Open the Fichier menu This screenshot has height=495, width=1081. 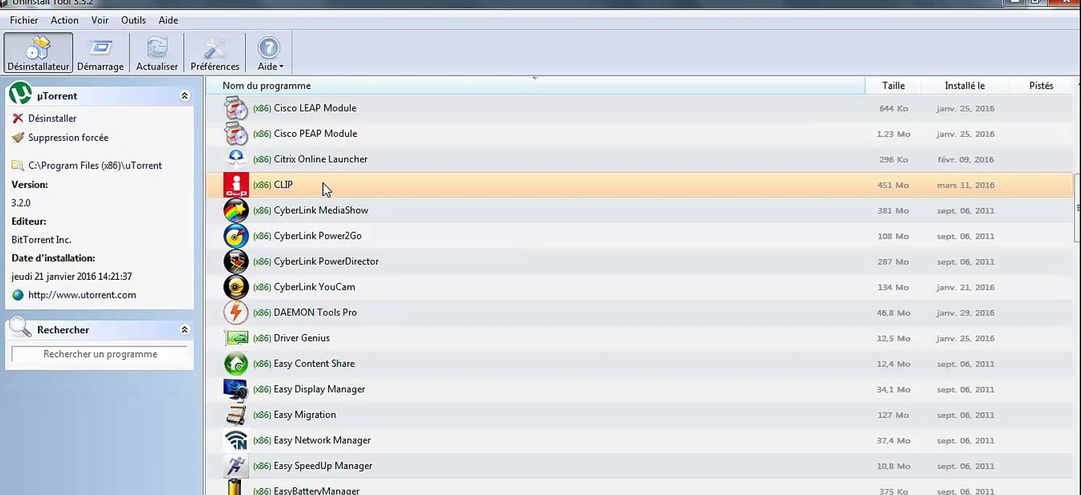coord(24,20)
